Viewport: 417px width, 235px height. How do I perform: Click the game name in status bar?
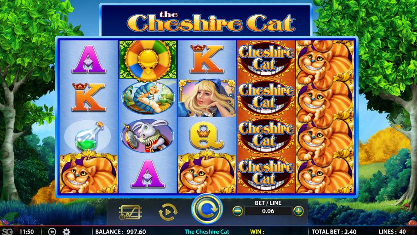coord(207,231)
